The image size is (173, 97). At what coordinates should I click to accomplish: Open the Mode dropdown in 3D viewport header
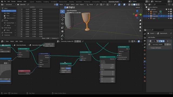[x=62, y=5]
